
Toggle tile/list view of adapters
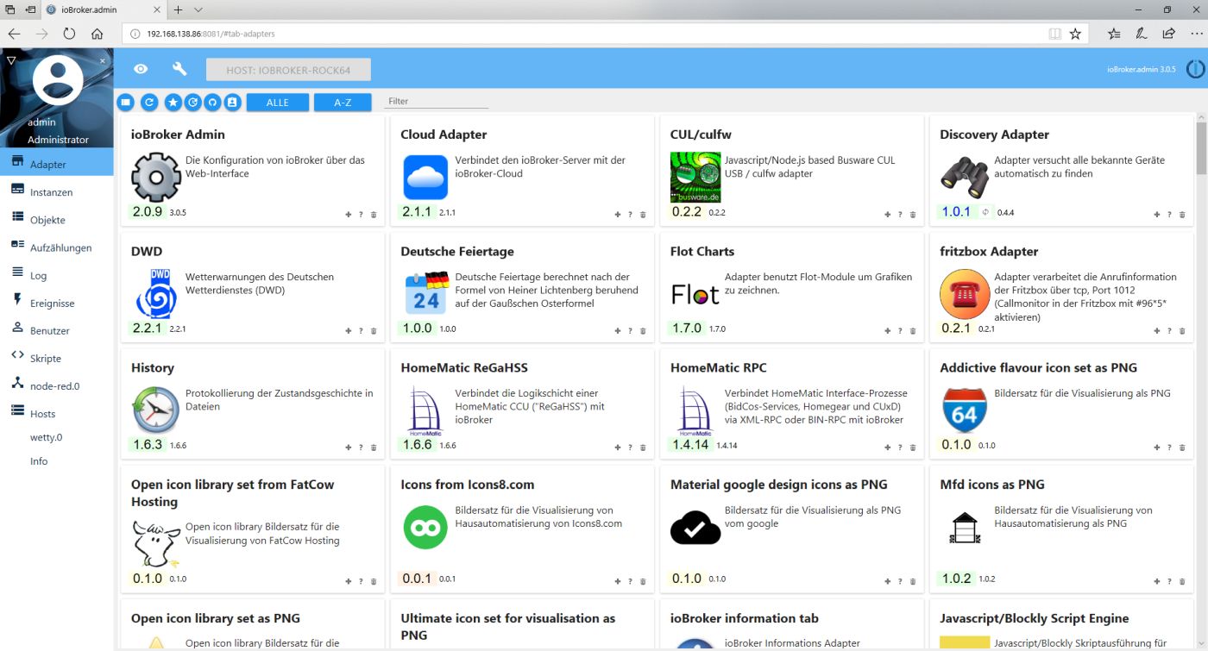(x=126, y=102)
